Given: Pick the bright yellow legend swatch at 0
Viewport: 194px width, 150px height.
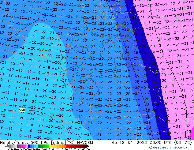Looking at the screenshot, I should 50,146.
